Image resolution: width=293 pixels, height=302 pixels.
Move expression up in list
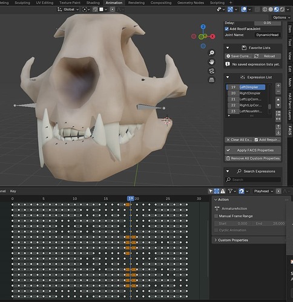[278, 100]
